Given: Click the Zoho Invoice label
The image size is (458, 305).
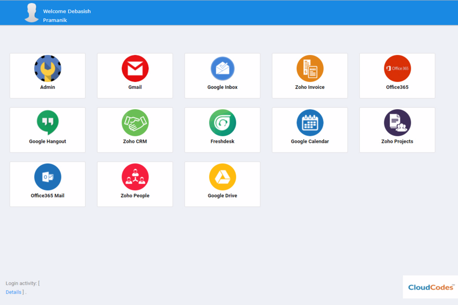Looking at the screenshot, I should pyautogui.click(x=309, y=87).
